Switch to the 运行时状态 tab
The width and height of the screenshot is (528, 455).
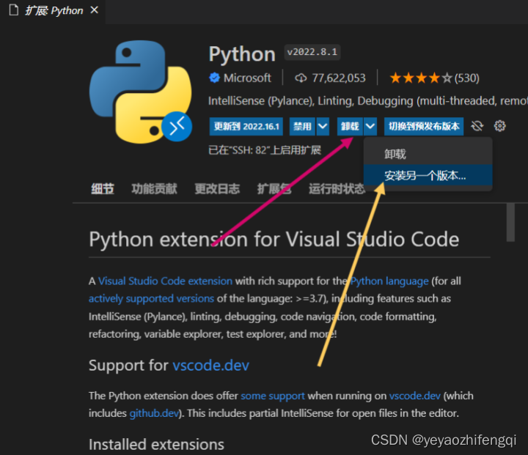(337, 189)
